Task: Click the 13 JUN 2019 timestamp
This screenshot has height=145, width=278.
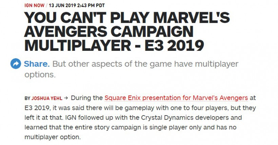Action: 77,5
